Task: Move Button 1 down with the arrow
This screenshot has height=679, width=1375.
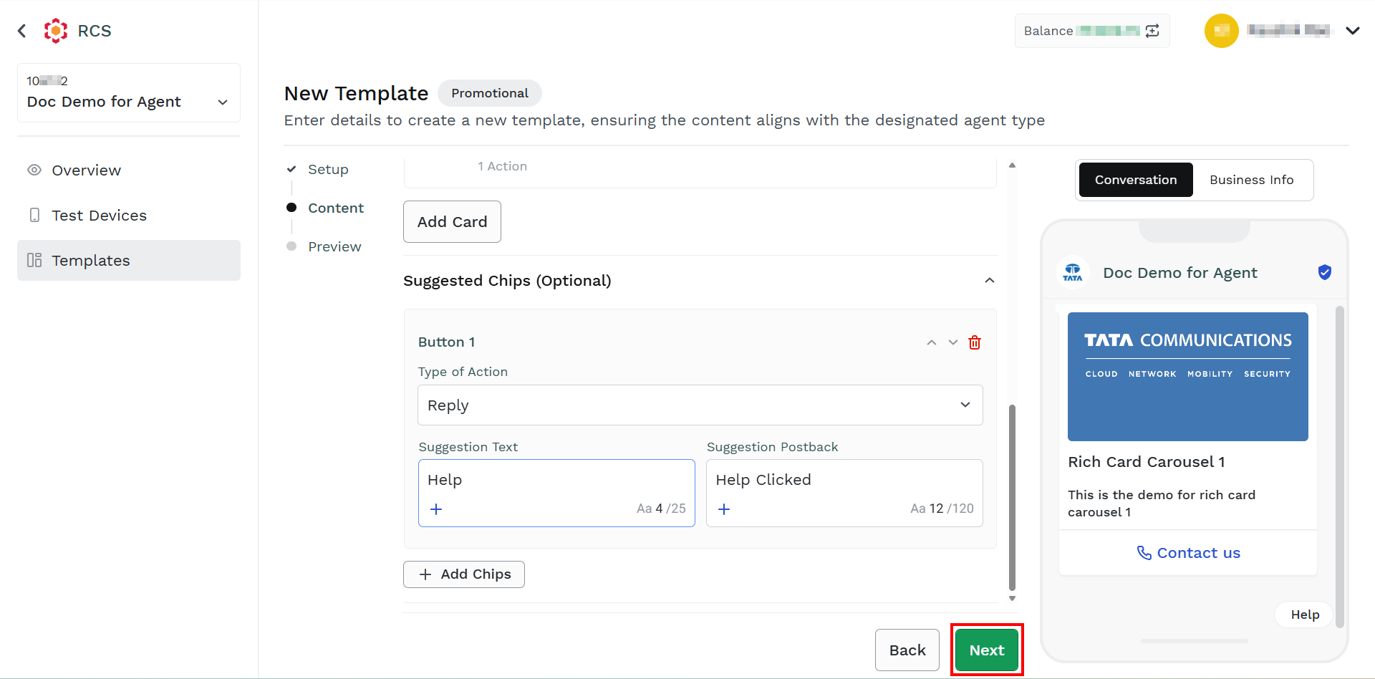Action: coord(953,342)
